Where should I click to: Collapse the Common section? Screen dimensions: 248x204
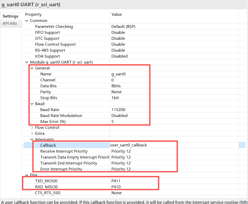[27, 21]
